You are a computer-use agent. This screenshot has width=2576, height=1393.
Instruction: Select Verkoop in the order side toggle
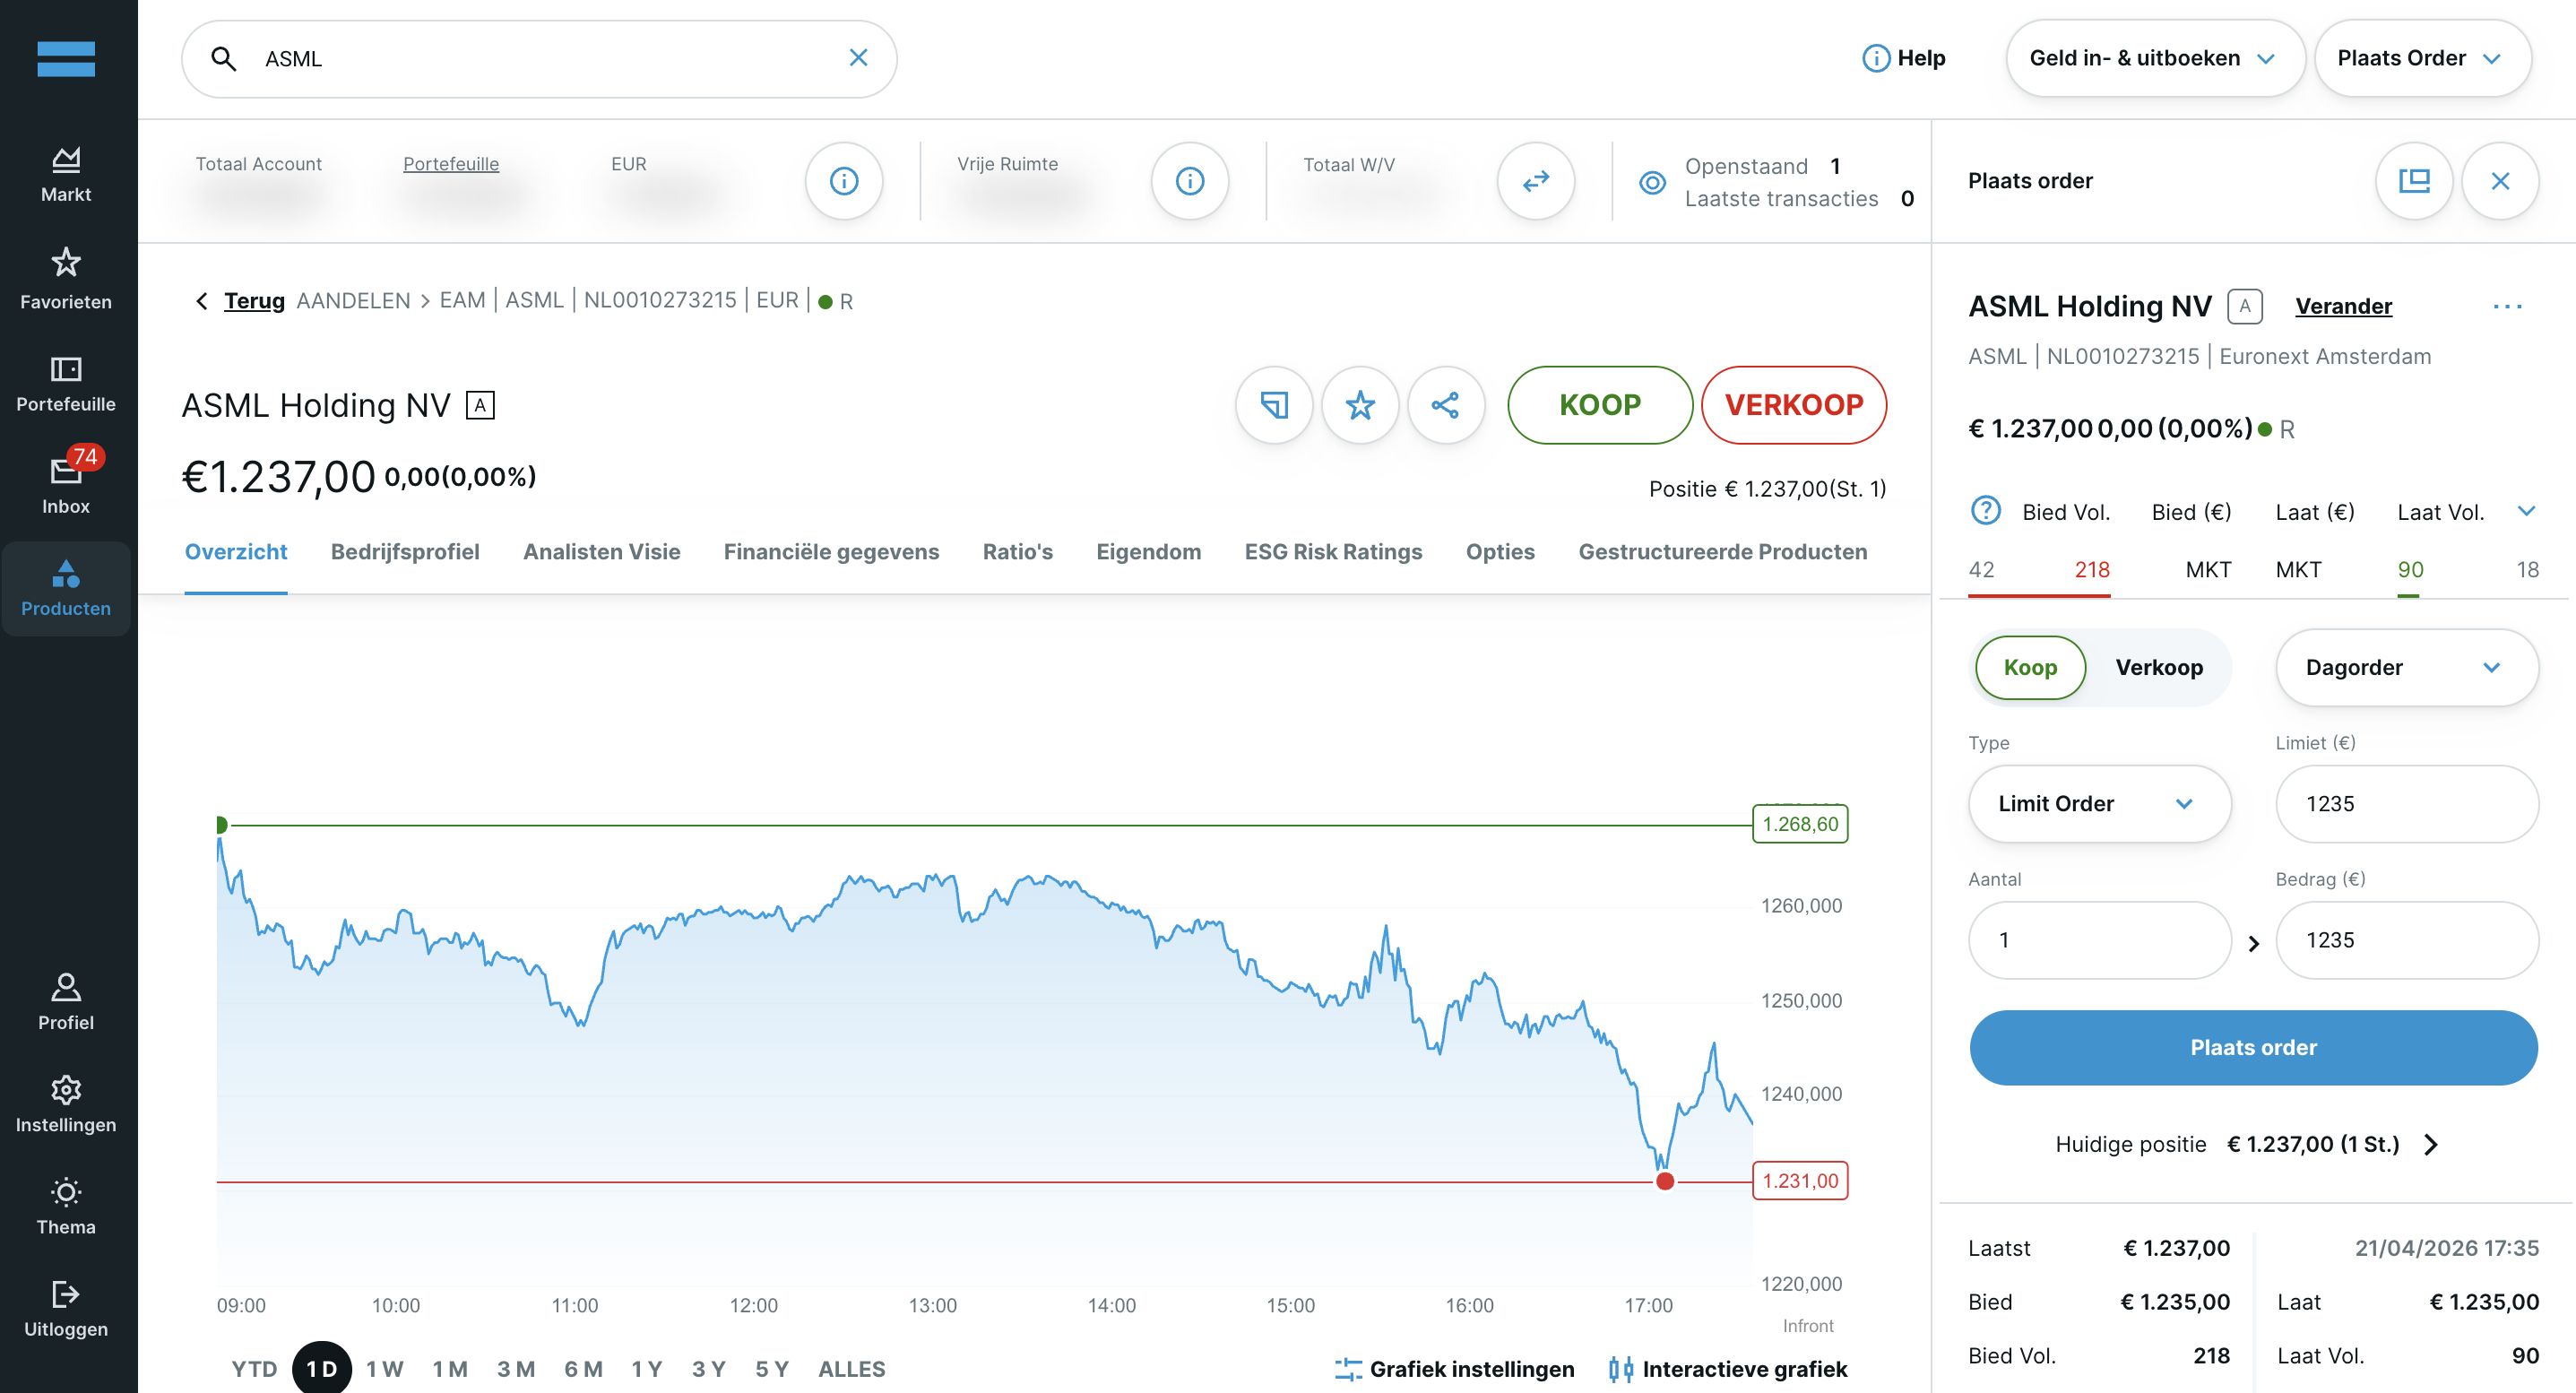(x=2159, y=668)
